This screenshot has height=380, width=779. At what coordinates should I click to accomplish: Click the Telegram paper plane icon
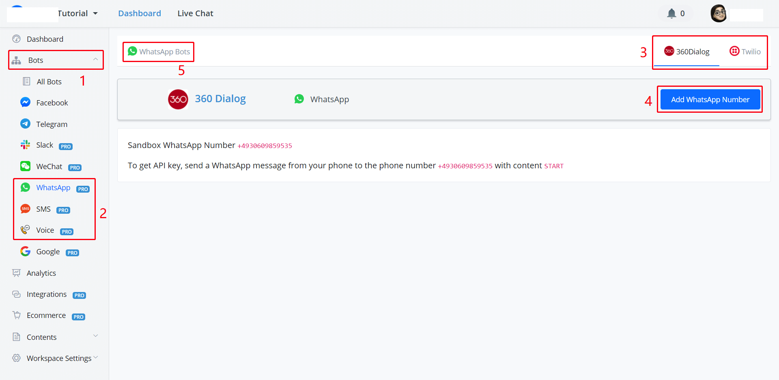pos(25,124)
